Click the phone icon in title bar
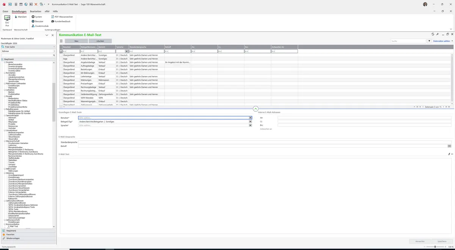 (x=26, y=4)
